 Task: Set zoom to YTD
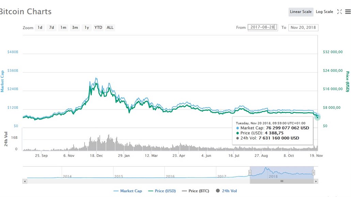pos(98,28)
